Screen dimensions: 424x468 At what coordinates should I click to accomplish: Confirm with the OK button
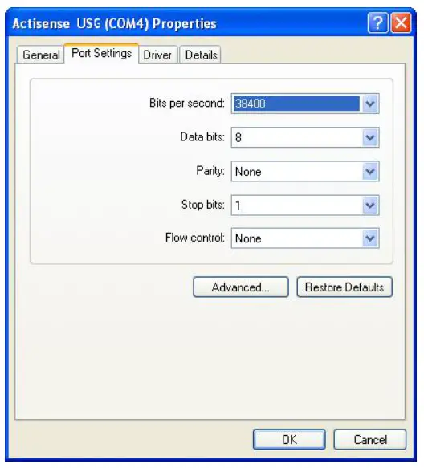pyautogui.click(x=289, y=440)
